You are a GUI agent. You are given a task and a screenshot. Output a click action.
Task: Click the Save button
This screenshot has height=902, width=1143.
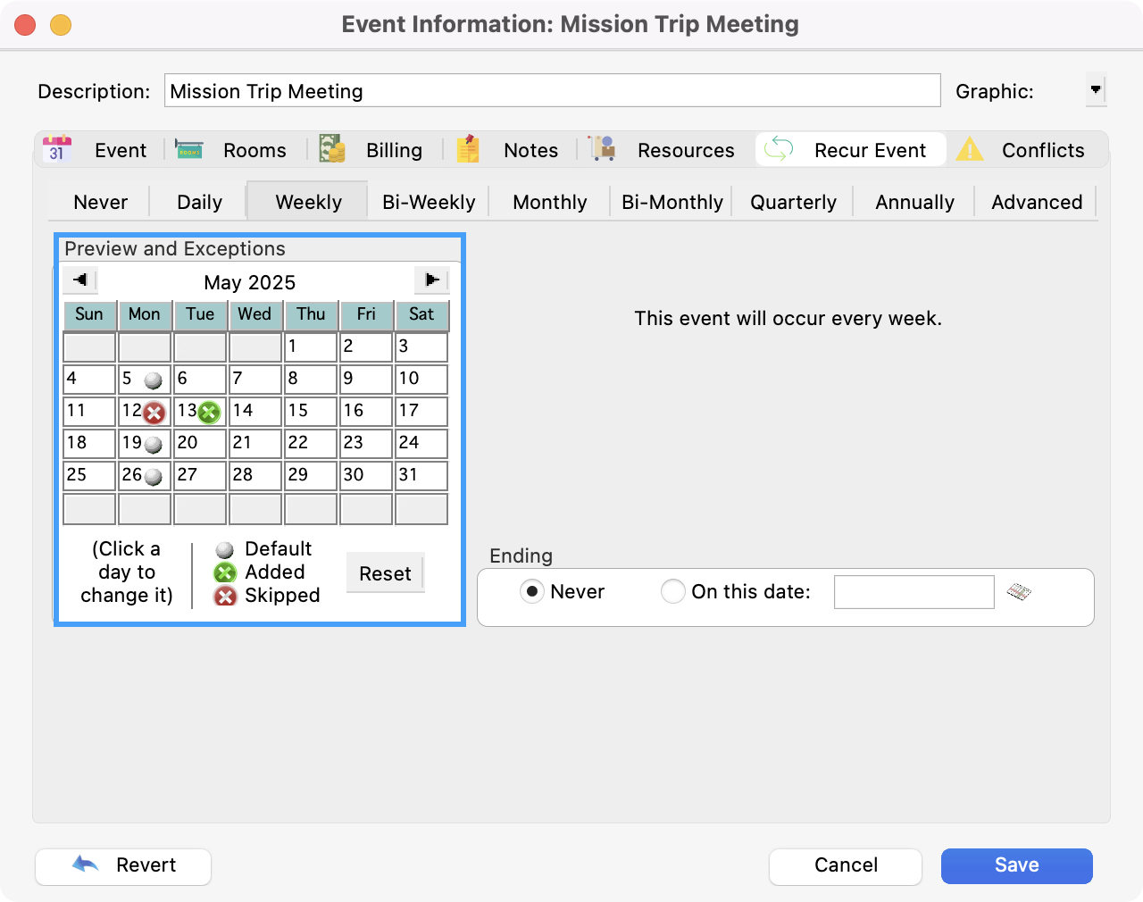[1016, 865]
